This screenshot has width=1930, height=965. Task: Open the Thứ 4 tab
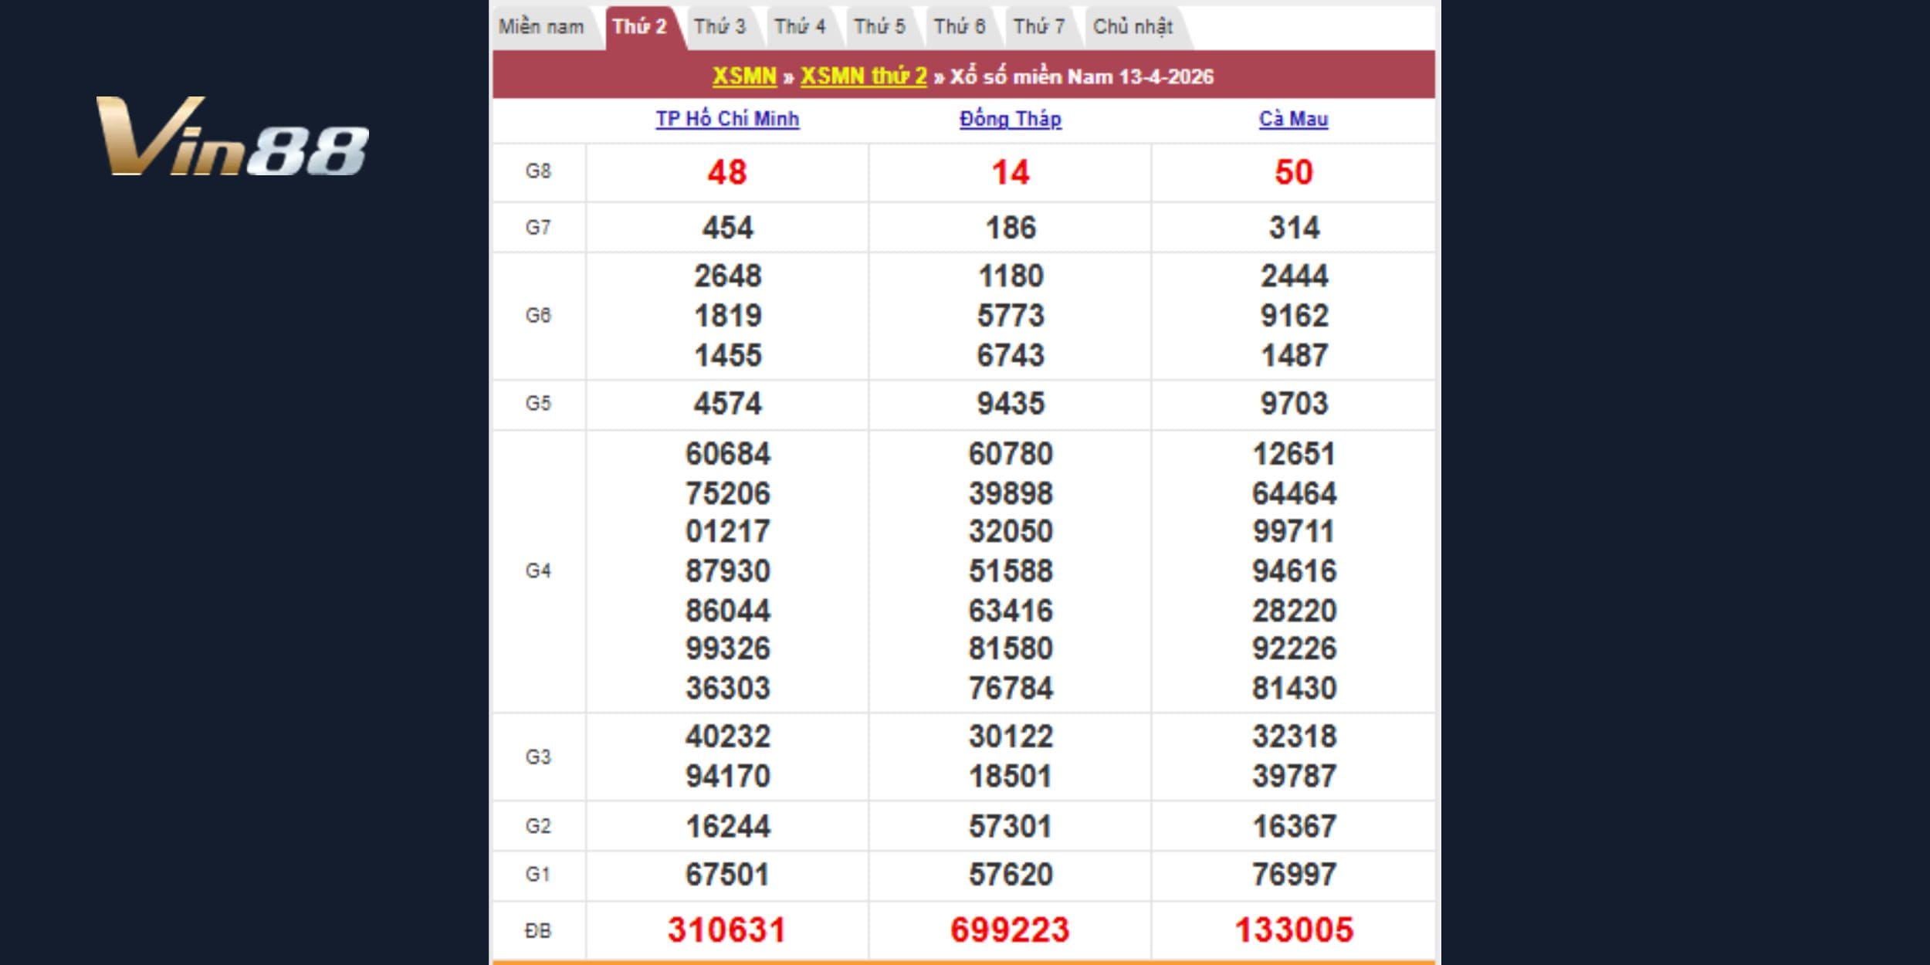pyautogui.click(x=800, y=27)
